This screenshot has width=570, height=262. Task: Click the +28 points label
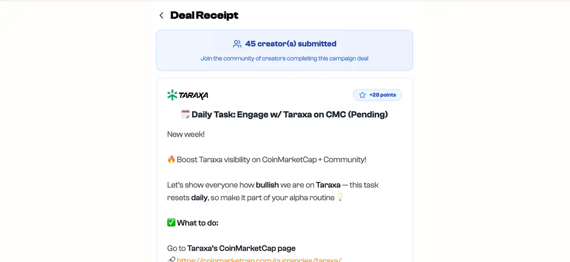[382, 95]
